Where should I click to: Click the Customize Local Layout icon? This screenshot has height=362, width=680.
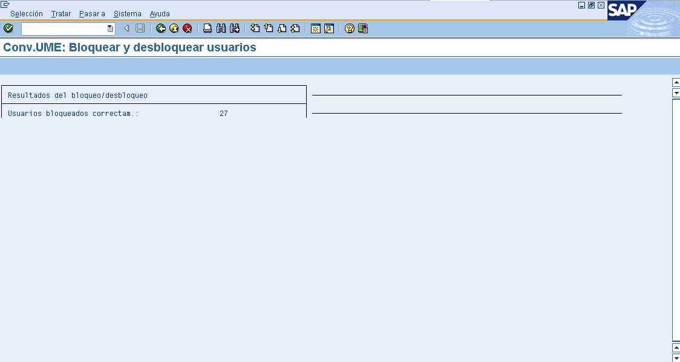(362, 28)
